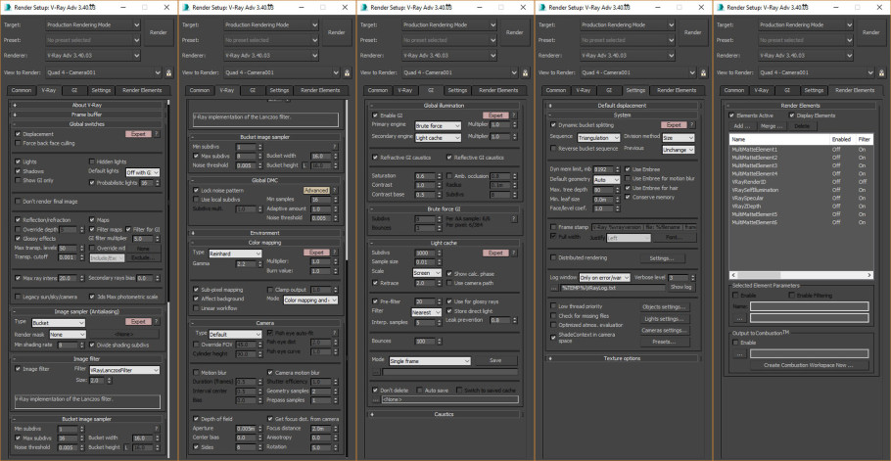Open Sequence Triangulation dropdown
Viewport: 891px width, 461px height.
pyautogui.click(x=599, y=138)
